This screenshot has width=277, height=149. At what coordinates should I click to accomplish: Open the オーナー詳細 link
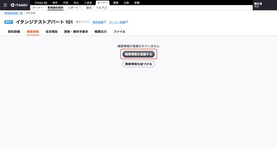(x=118, y=22)
